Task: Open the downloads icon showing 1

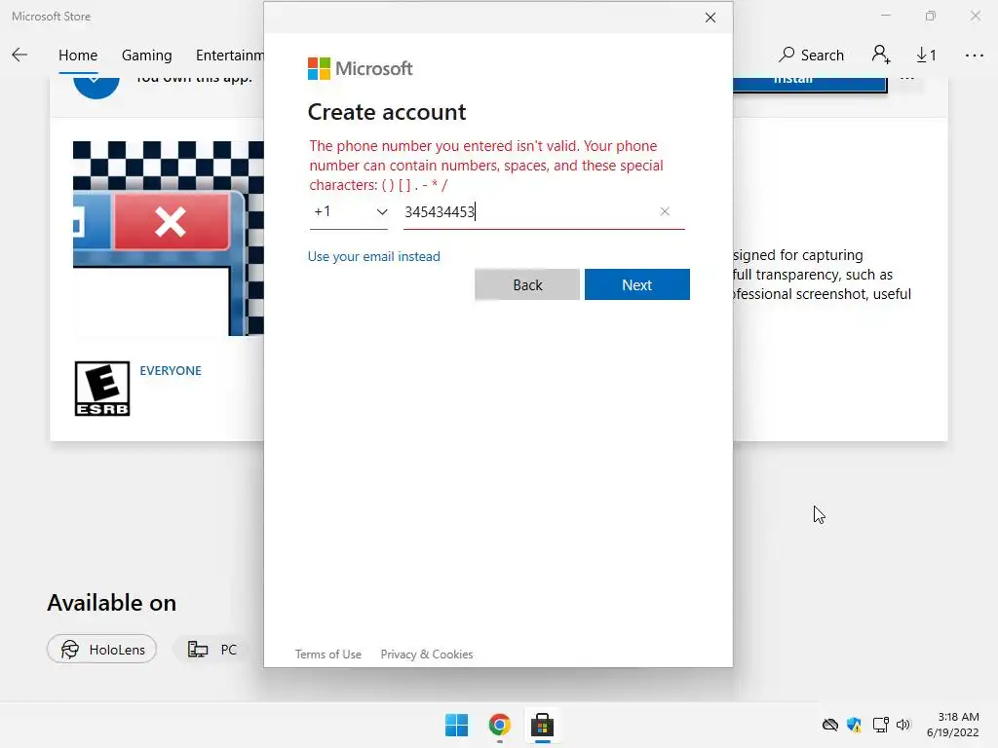Action: 926,55
